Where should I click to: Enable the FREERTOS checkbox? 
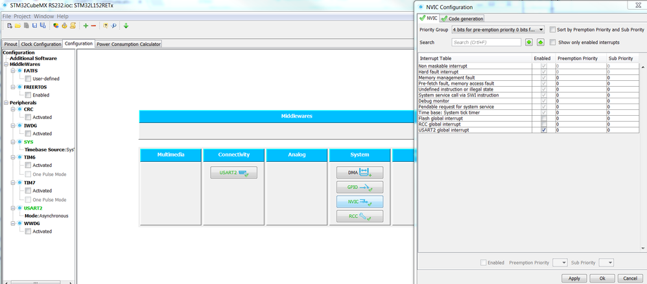(28, 95)
